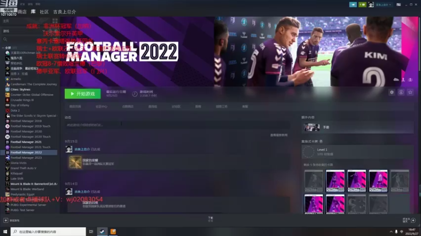
Task: Open 吉良上总介 profile link on 9月15日
Action: (82, 149)
